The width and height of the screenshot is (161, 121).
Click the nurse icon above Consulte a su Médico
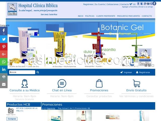pyautogui.click(x=25, y=84)
